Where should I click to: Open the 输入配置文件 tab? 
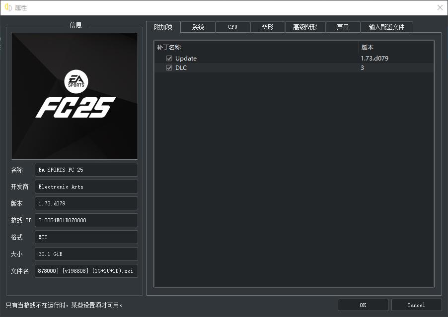click(x=386, y=27)
